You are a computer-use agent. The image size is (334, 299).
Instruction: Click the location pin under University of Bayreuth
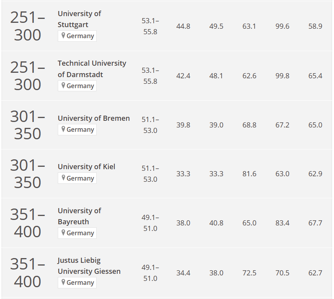63,233
